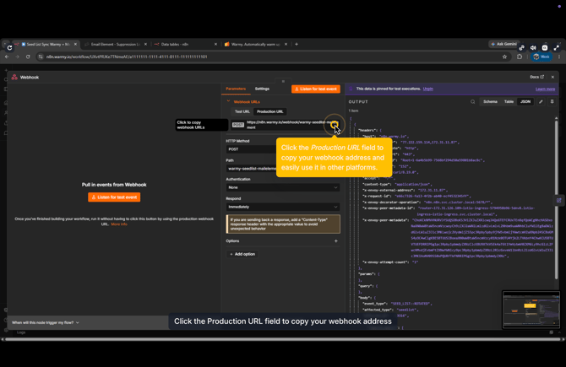This screenshot has width=566, height=367.
Task: Switch to the Warmy Automatically warm up tab
Action: coord(256,44)
